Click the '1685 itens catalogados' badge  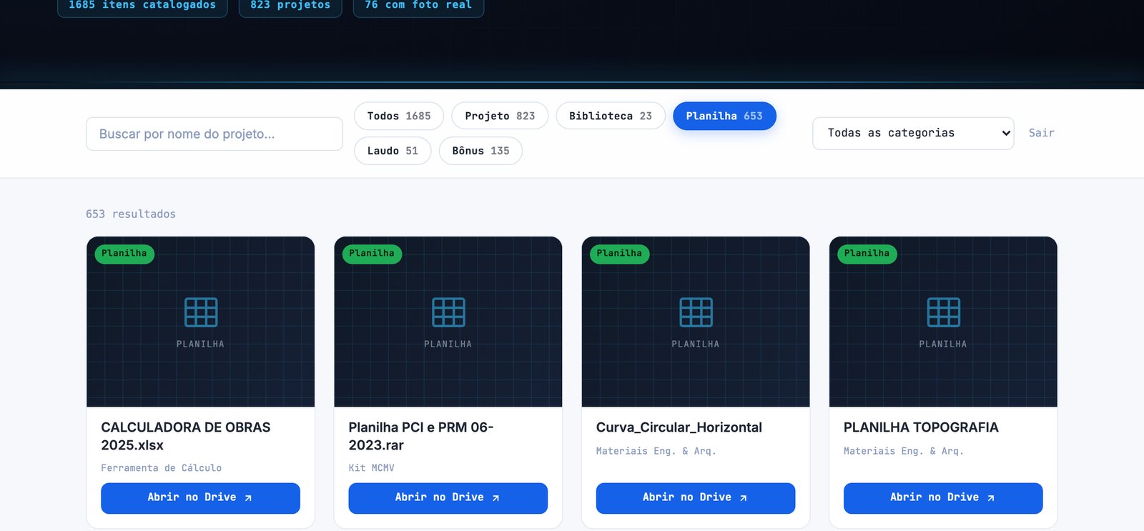(142, 6)
